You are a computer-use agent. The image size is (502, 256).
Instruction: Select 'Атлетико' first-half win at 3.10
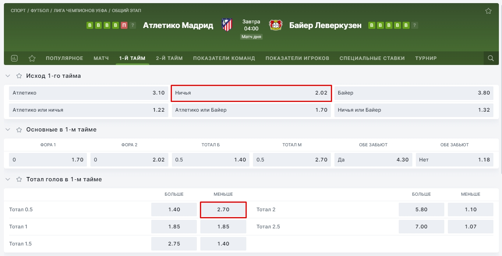(88, 93)
